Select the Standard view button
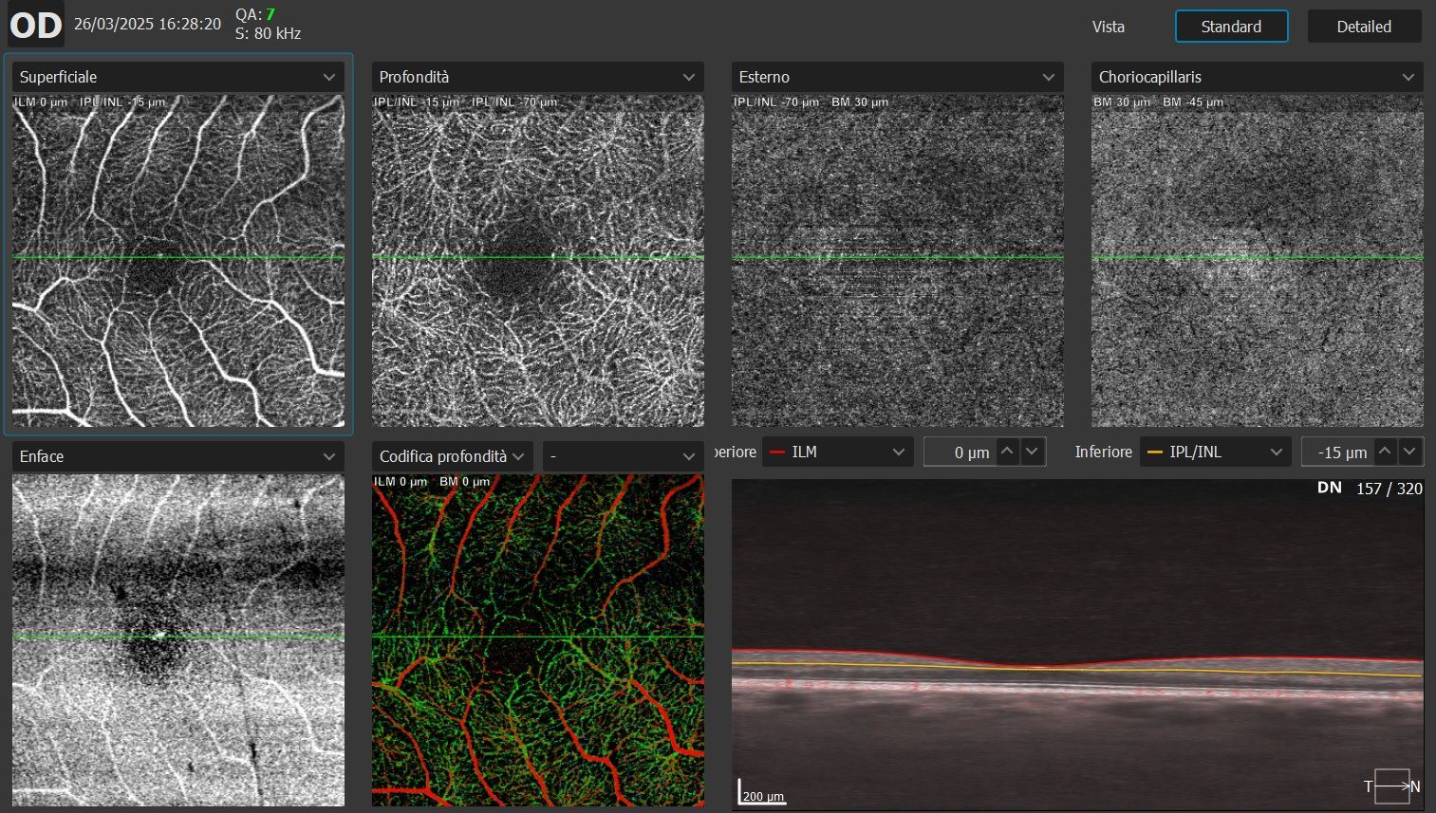The image size is (1436, 813). tap(1231, 27)
